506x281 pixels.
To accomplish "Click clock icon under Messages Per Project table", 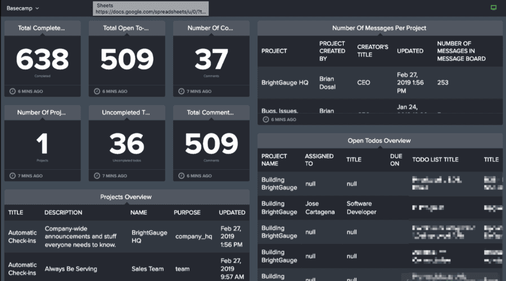I will [265, 119].
